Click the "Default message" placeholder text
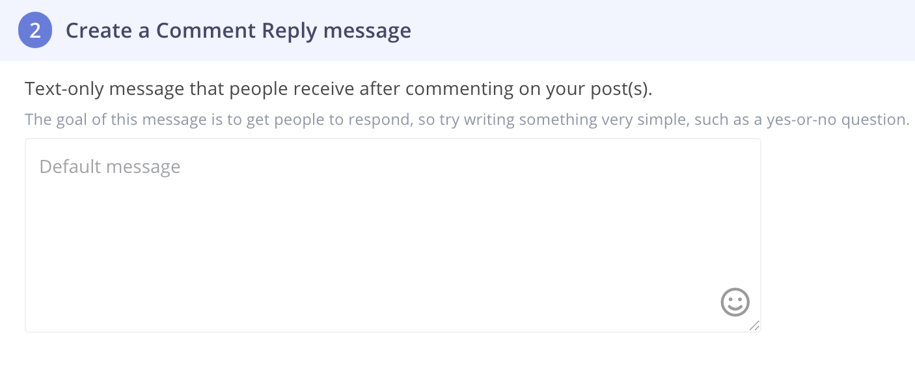This screenshot has height=381, width=915. pyautogui.click(x=110, y=167)
